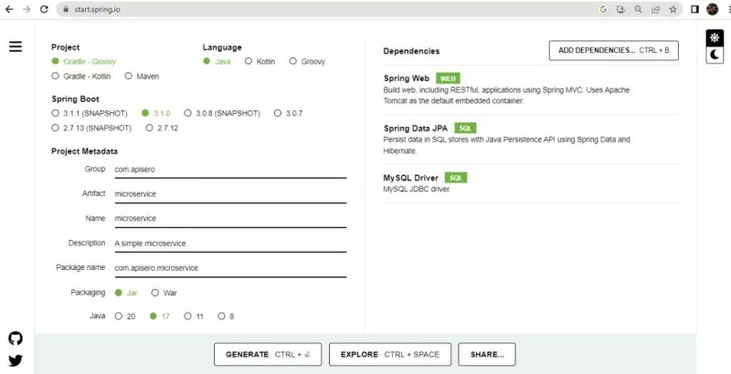Click the EXPLORE button

(390, 355)
